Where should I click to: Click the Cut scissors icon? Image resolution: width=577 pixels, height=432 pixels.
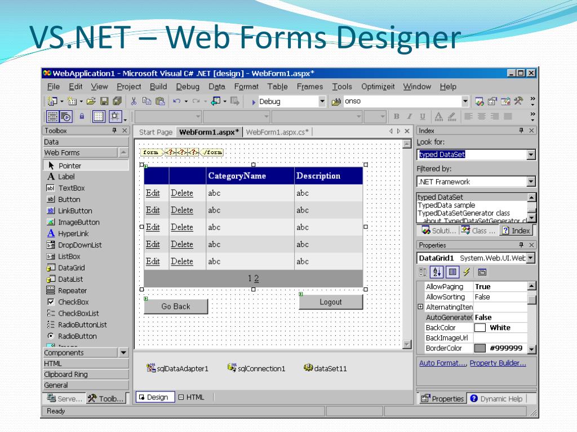coord(134,101)
